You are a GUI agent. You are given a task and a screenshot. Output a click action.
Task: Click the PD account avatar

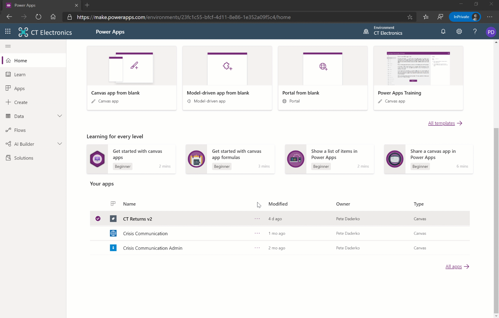[491, 32]
